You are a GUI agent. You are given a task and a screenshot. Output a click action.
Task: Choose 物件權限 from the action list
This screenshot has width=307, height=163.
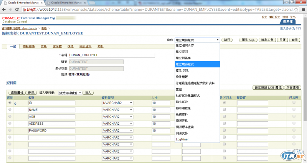[197, 77]
